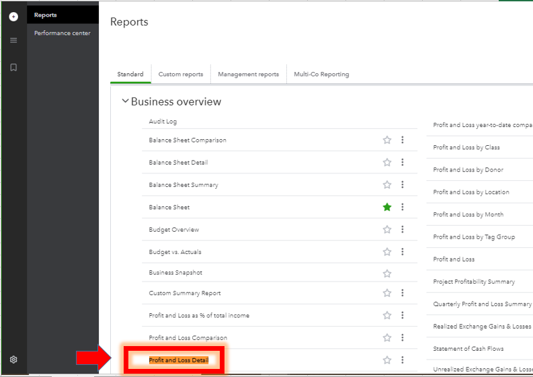
Task: Open more options for Balance Sheet Comparison
Action: 403,140
